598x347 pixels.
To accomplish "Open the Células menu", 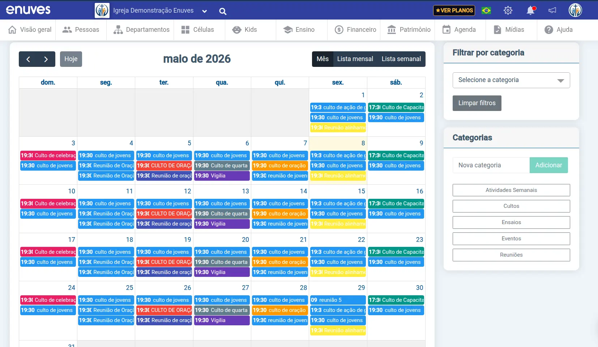I will [x=197, y=30].
